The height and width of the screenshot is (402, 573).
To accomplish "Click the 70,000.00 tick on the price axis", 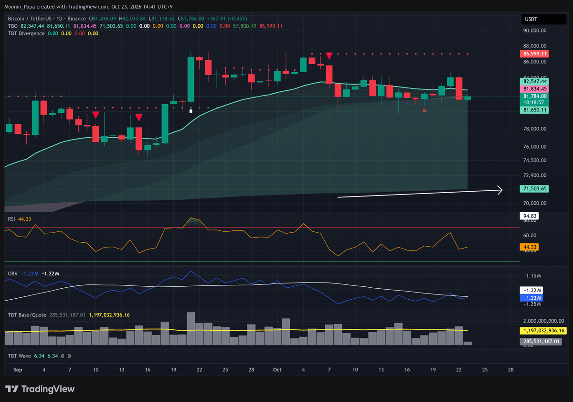I will pos(534,203).
